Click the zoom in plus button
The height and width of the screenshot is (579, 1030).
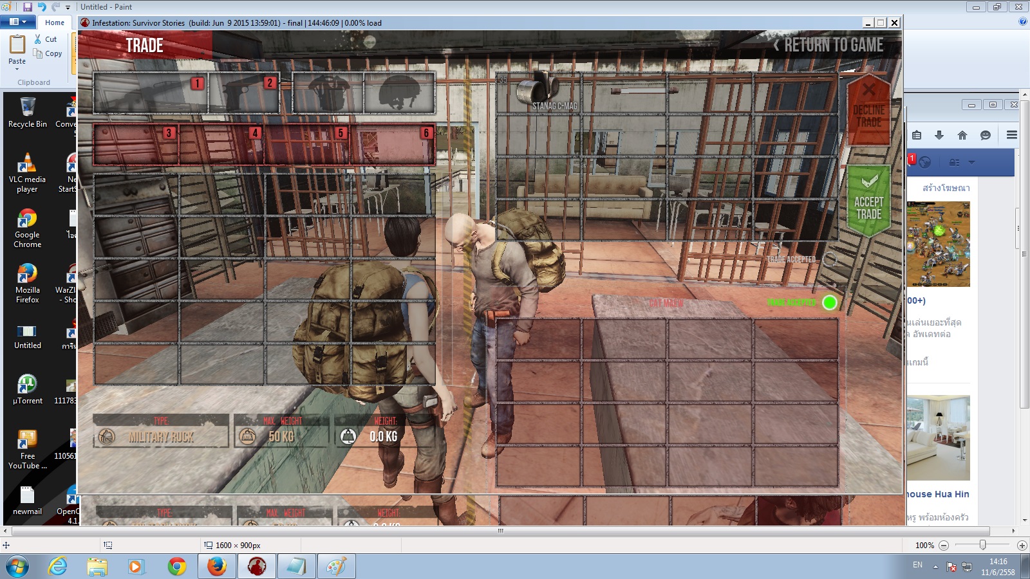[x=1022, y=546]
